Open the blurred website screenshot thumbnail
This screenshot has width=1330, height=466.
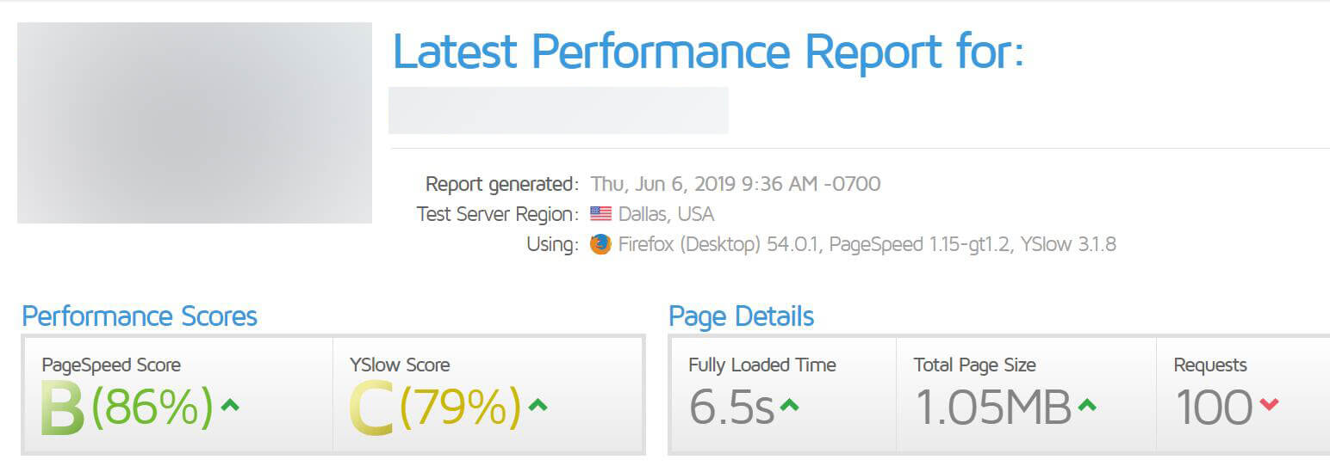[195, 123]
